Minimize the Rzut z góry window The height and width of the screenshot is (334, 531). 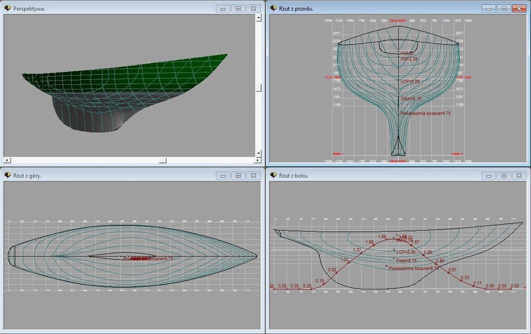pos(223,175)
